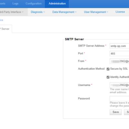Open the Data Management dropdown
Image resolution: width=129 pixels, height=129 pixels.
point(64,12)
